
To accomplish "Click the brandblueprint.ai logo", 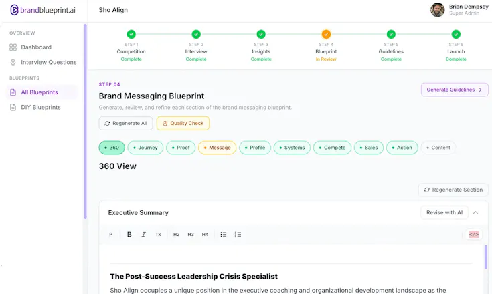I will [43, 10].
